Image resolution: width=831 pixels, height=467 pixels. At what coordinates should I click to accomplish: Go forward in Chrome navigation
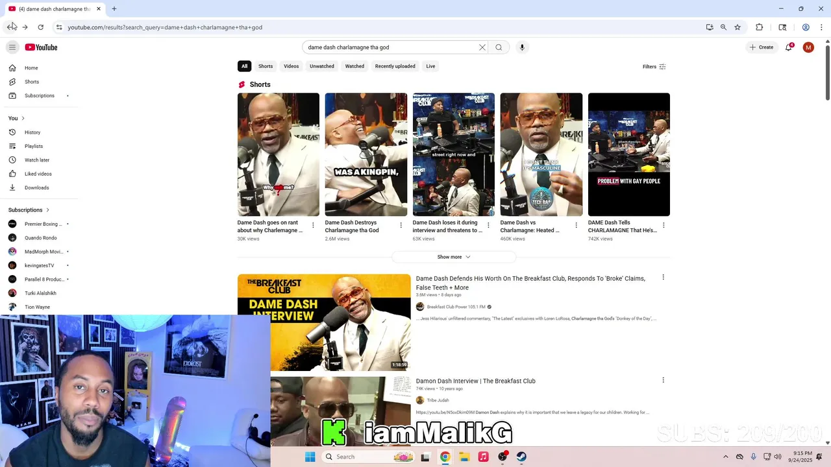25,27
